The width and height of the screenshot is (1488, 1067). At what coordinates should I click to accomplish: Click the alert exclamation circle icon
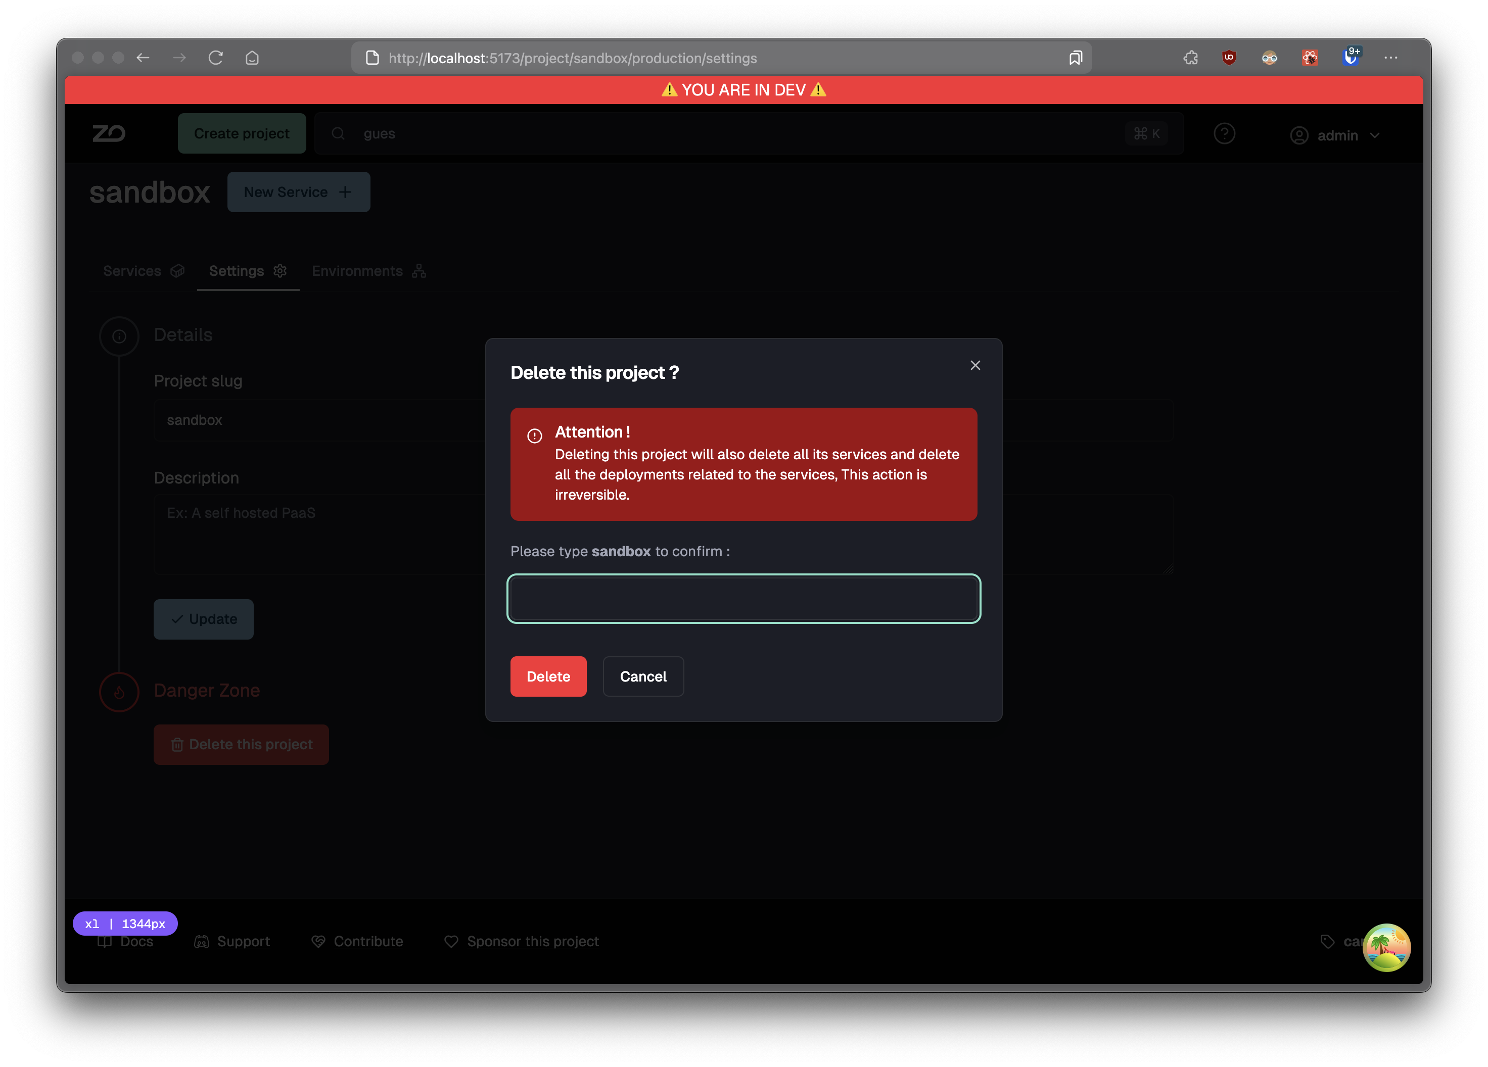(535, 436)
